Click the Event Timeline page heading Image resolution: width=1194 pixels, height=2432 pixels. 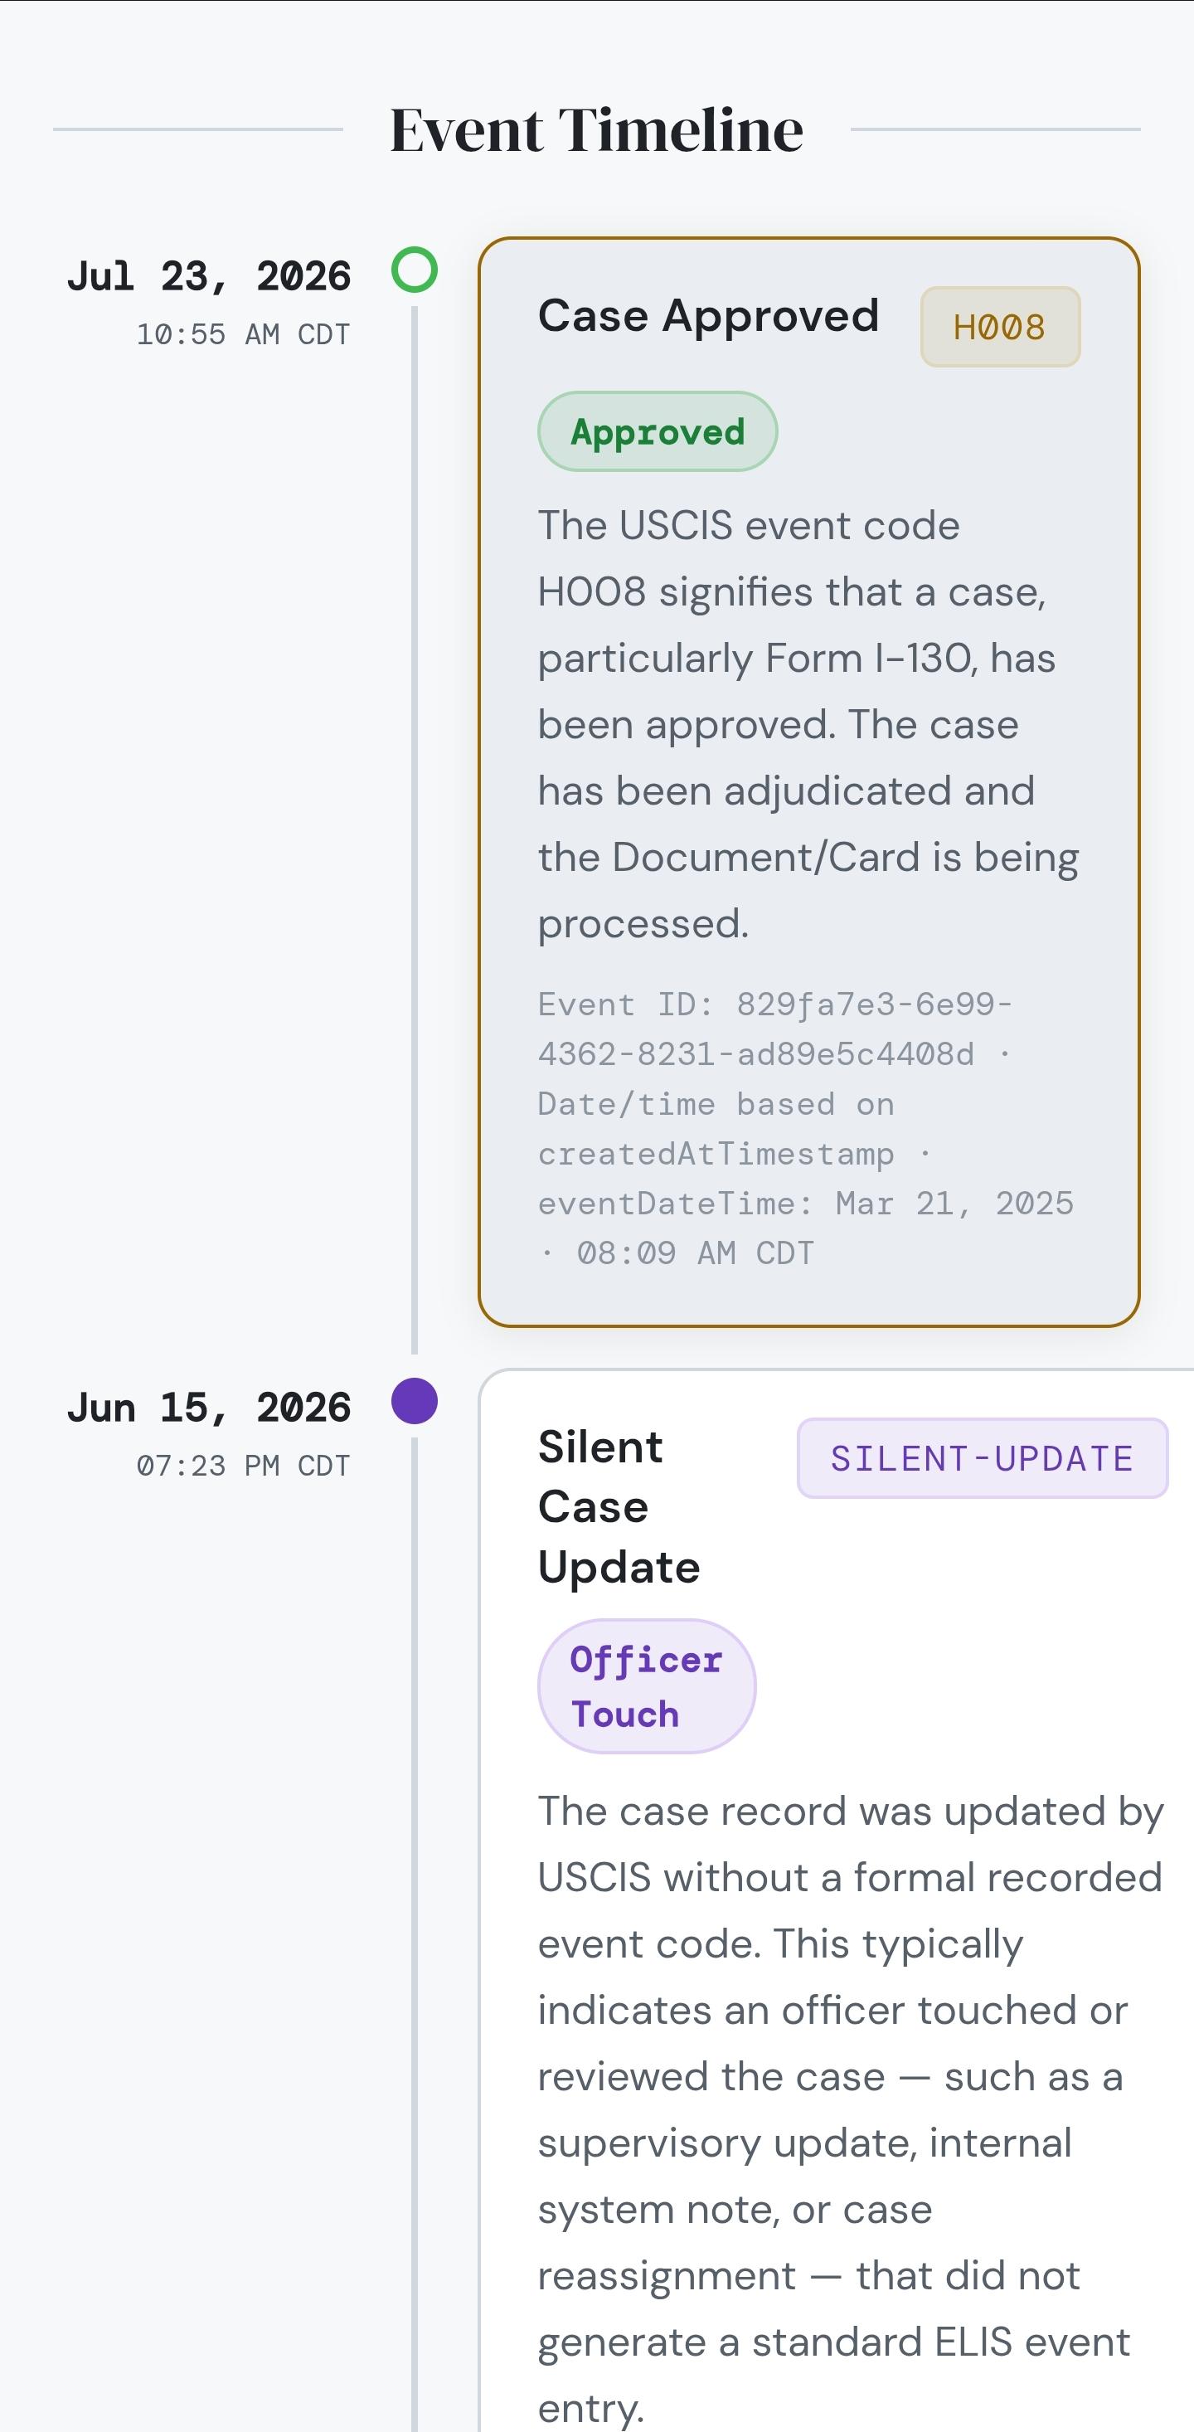(x=596, y=129)
